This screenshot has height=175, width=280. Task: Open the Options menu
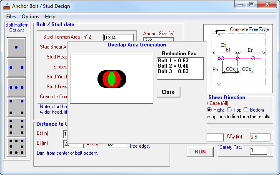(x=30, y=17)
